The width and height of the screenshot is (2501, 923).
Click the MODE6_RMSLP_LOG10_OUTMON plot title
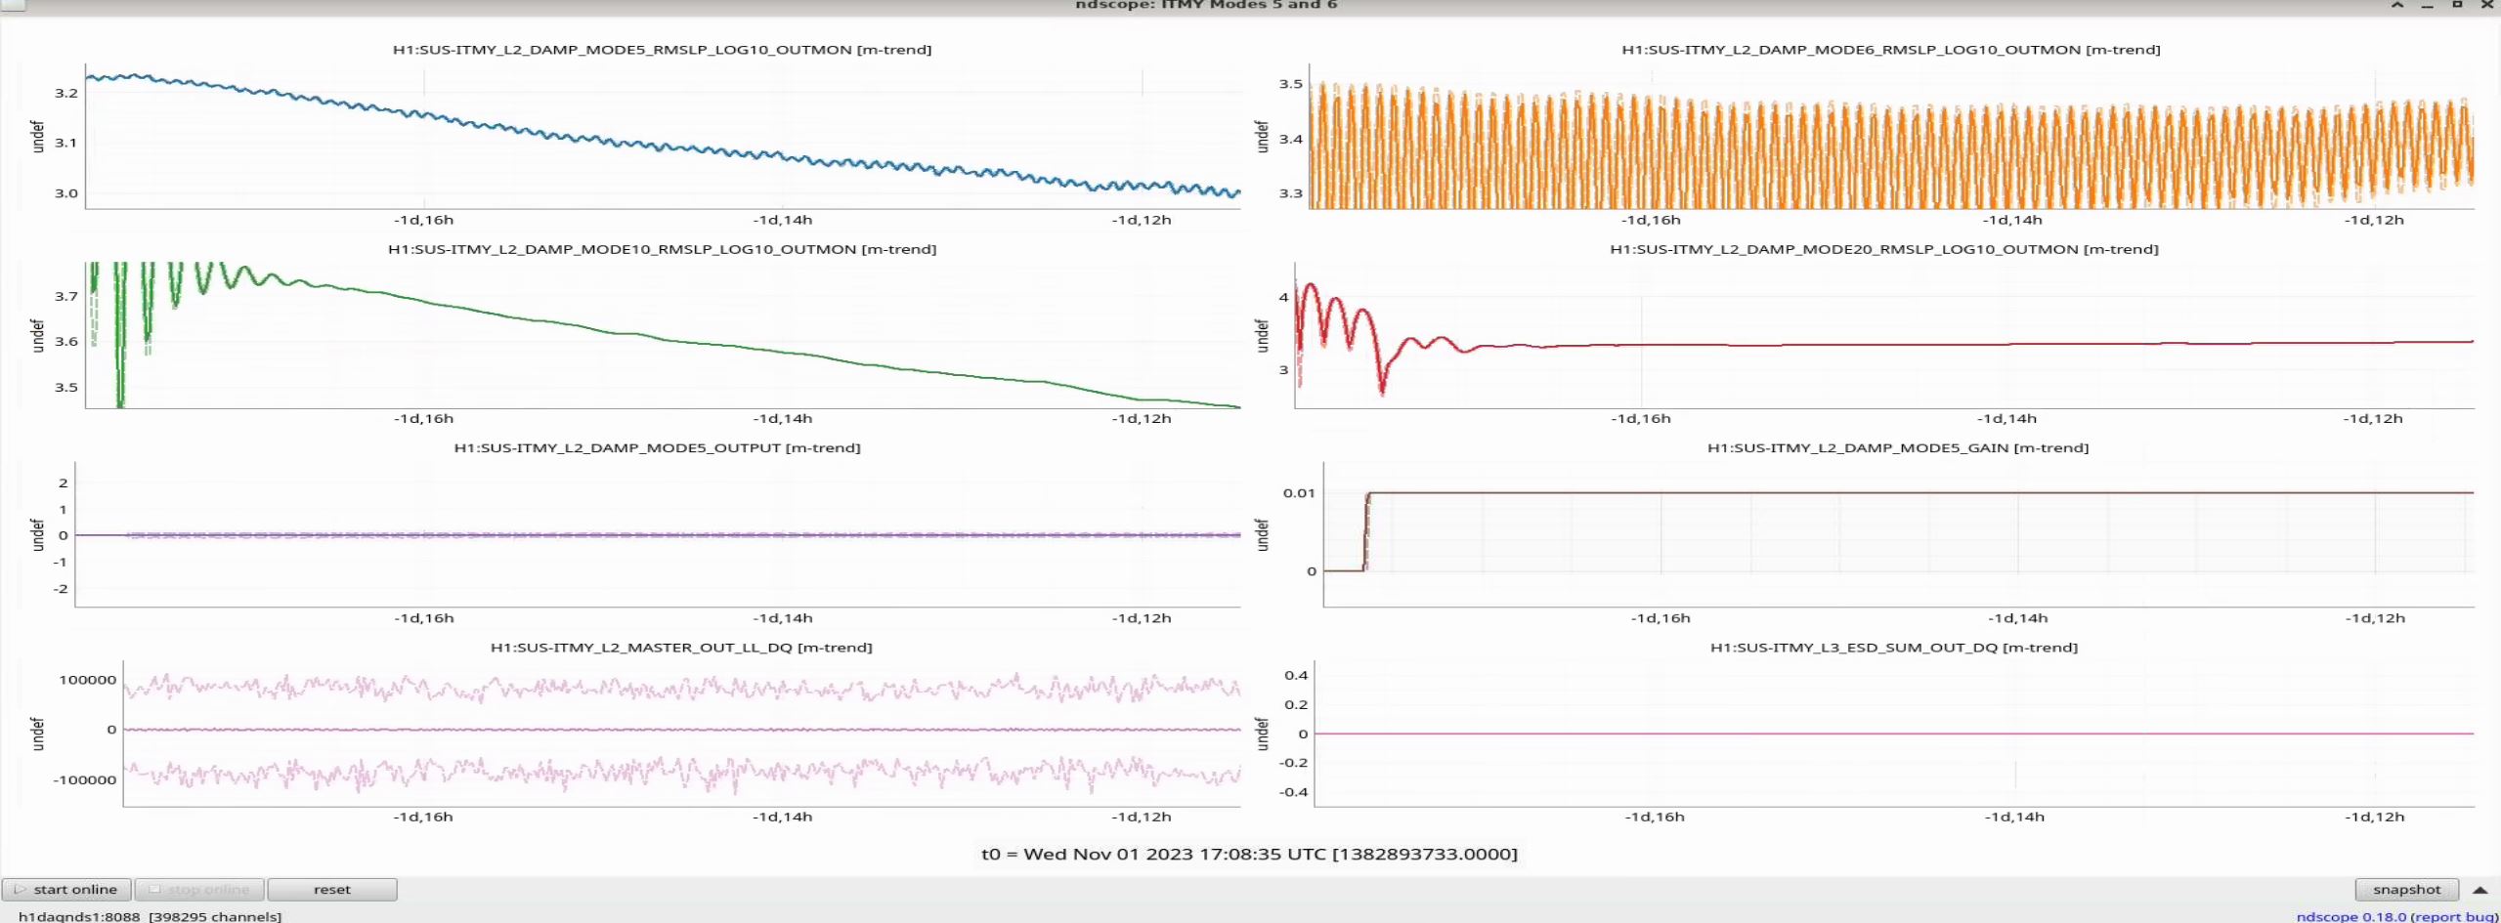coord(1890,50)
